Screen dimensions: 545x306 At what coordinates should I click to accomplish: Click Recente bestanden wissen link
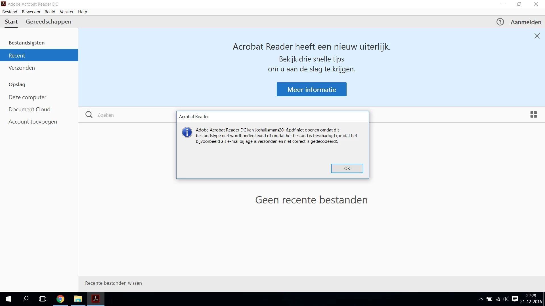pyautogui.click(x=113, y=283)
